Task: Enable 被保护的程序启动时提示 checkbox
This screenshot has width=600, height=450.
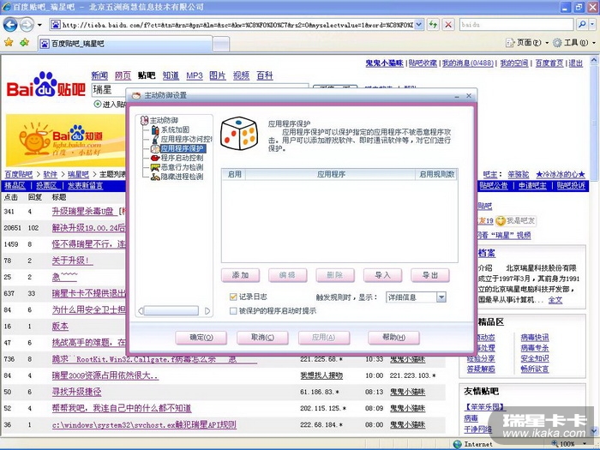Action: click(x=232, y=310)
